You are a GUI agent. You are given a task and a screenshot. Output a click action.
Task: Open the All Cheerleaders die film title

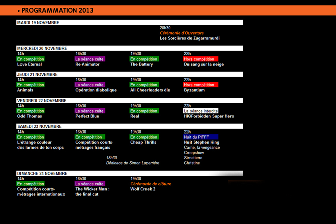(x=150, y=90)
